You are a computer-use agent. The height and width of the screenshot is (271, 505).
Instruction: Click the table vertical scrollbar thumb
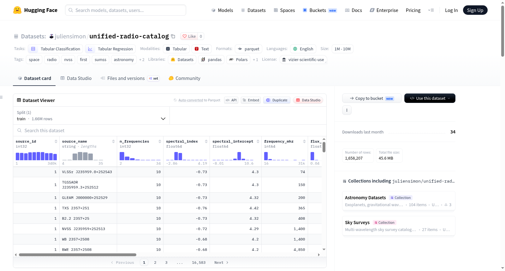click(x=324, y=147)
